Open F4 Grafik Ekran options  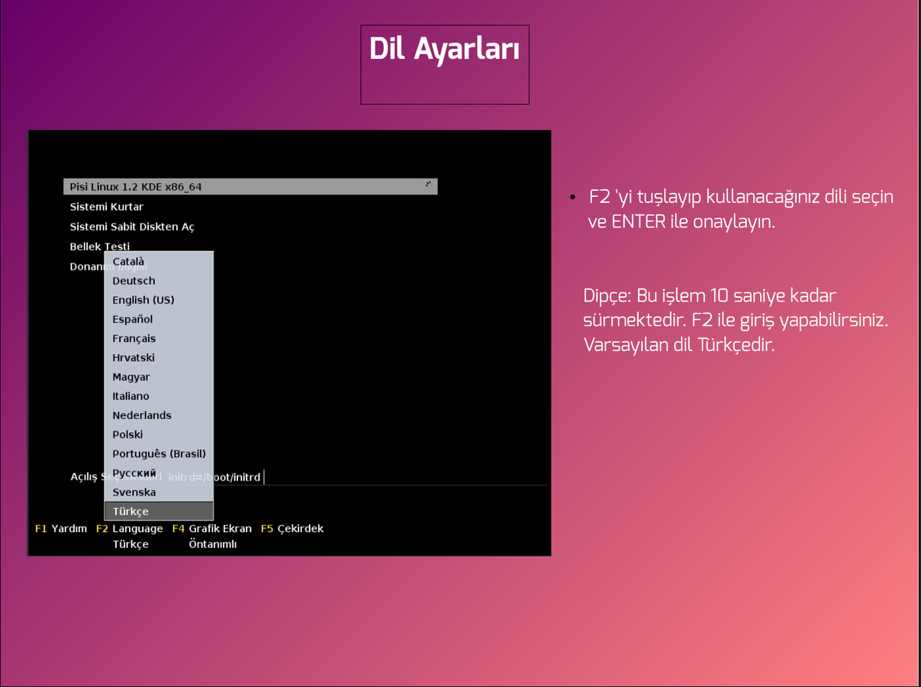[x=212, y=528]
